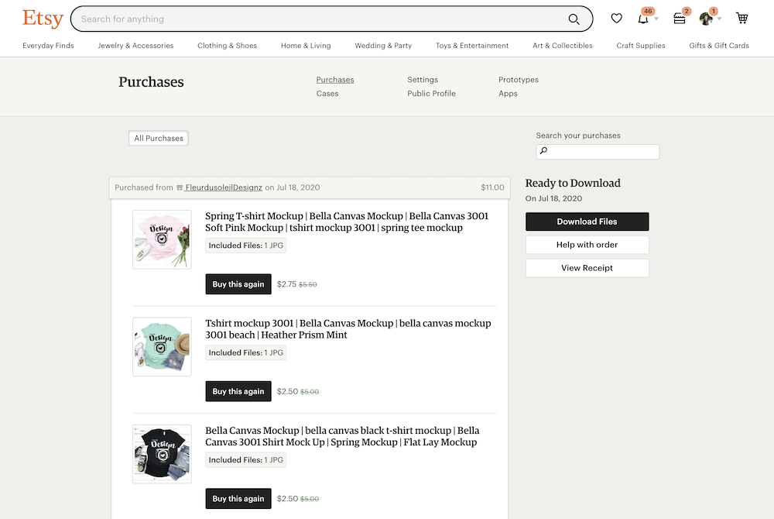Open mint t-shirt mockup thumbnail

162,347
